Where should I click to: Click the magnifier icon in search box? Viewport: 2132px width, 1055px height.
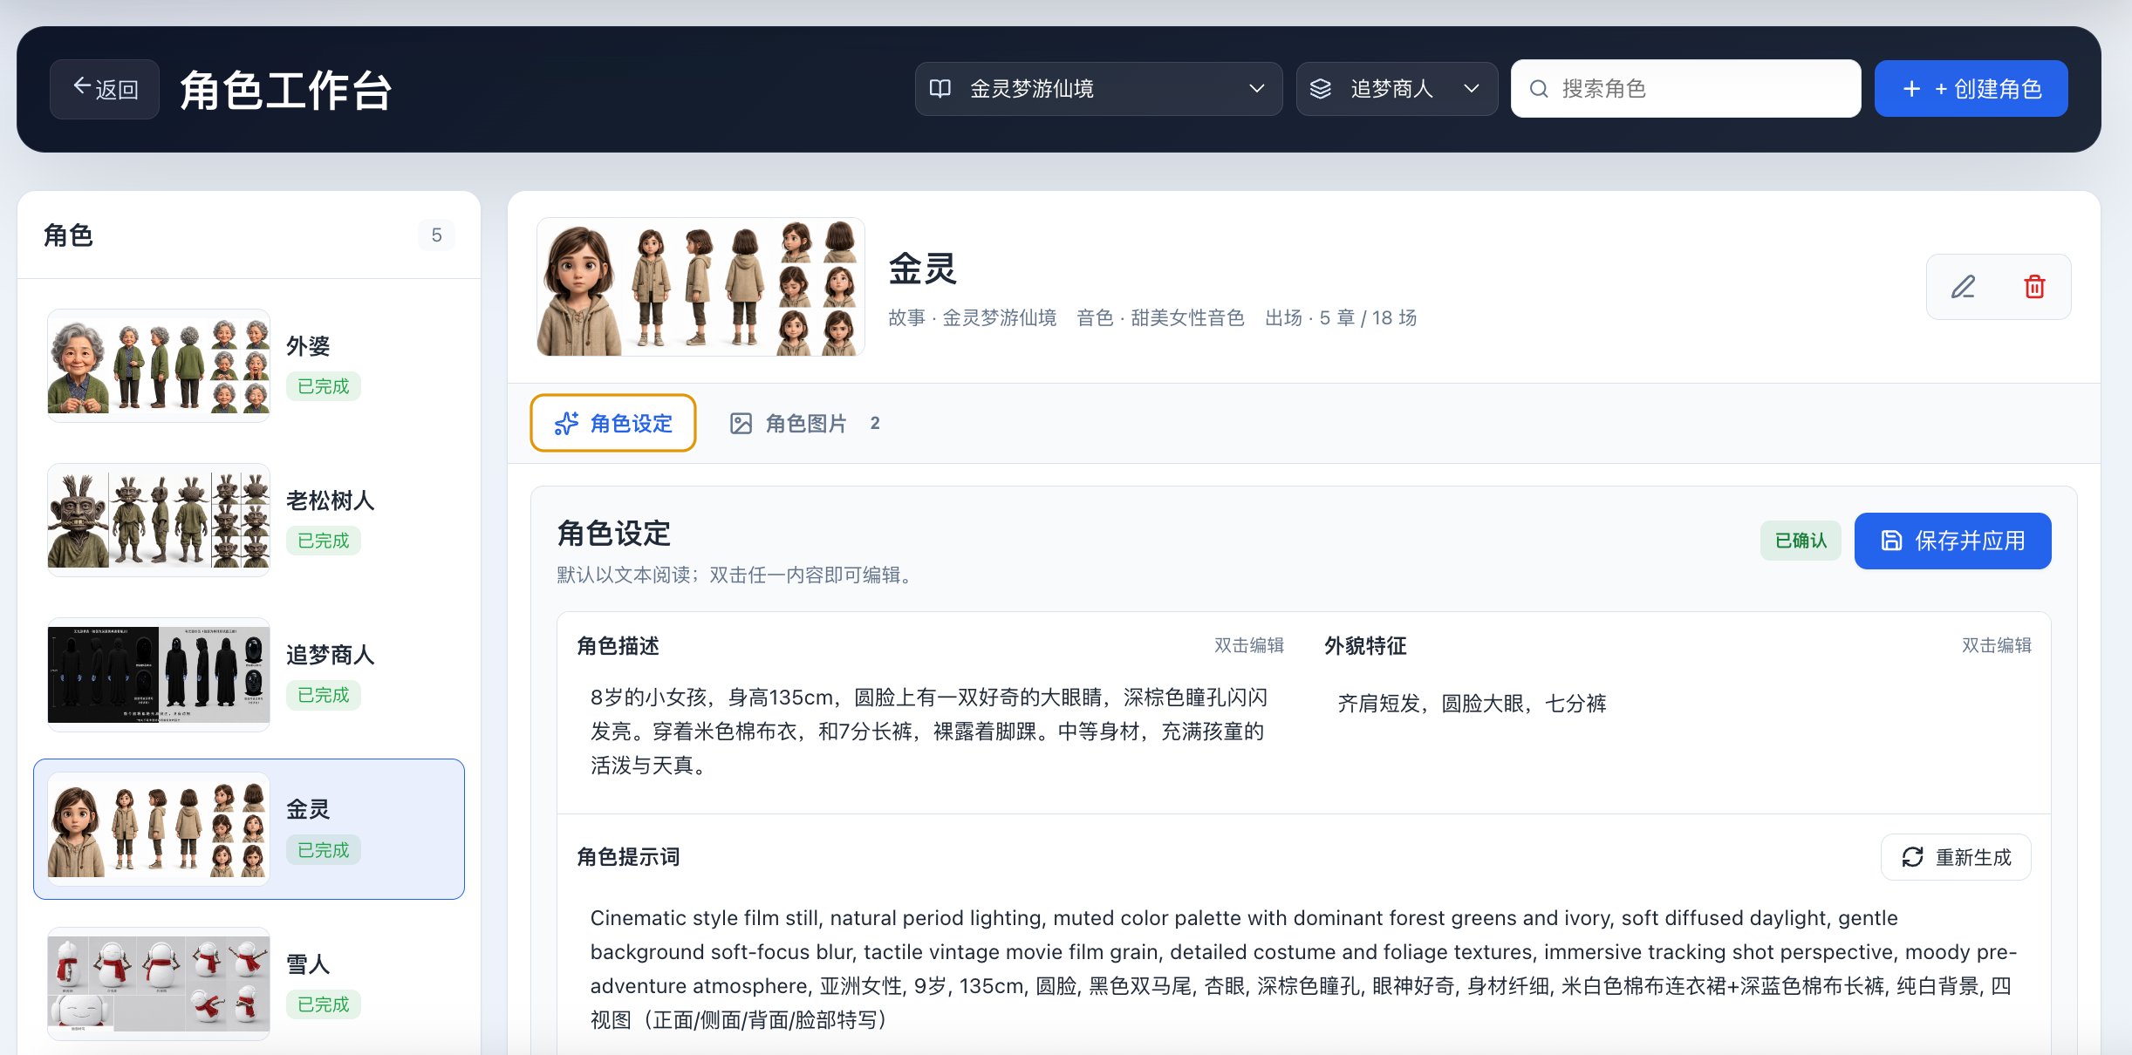pos(1539,89)
